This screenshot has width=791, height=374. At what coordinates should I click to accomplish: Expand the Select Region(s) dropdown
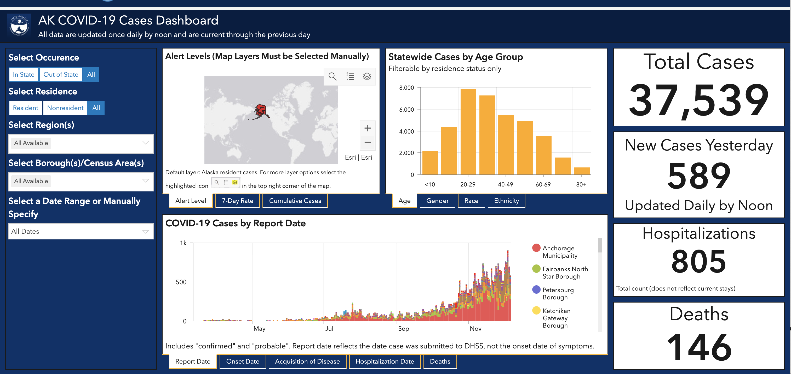[81, 143]
